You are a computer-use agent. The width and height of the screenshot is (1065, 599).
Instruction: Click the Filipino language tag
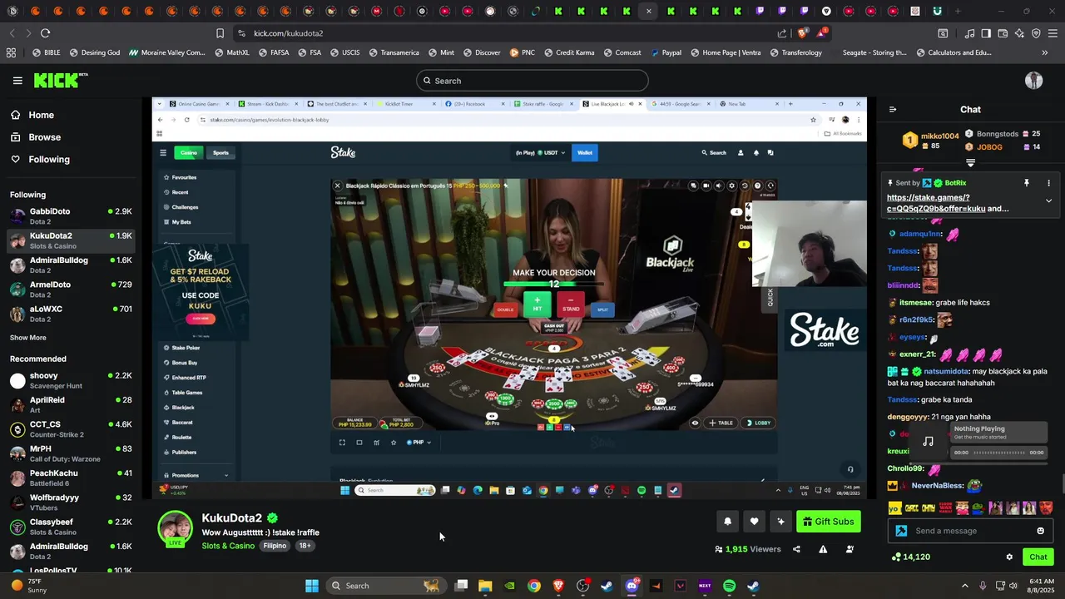tap(275, 546)
